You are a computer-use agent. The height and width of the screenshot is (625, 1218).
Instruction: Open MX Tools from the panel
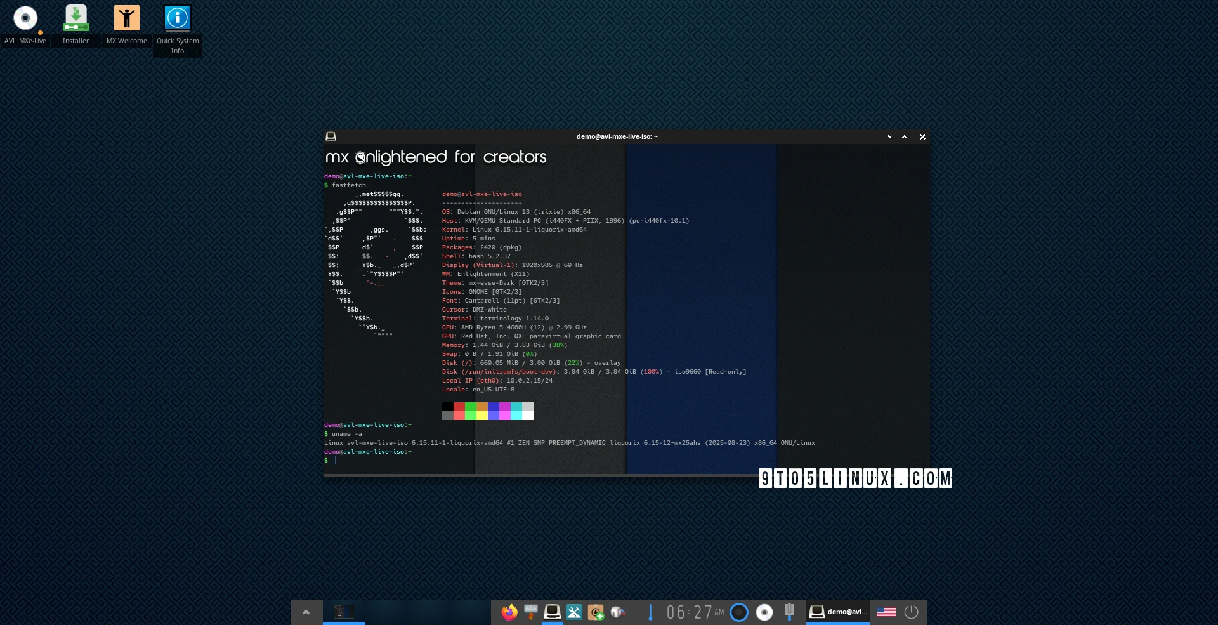coord(574,612)
